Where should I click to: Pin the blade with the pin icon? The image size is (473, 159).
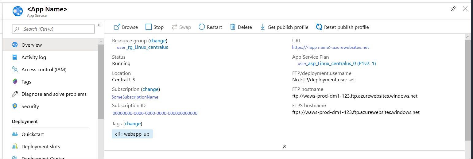pyautogui.click(x=453, y=9)
